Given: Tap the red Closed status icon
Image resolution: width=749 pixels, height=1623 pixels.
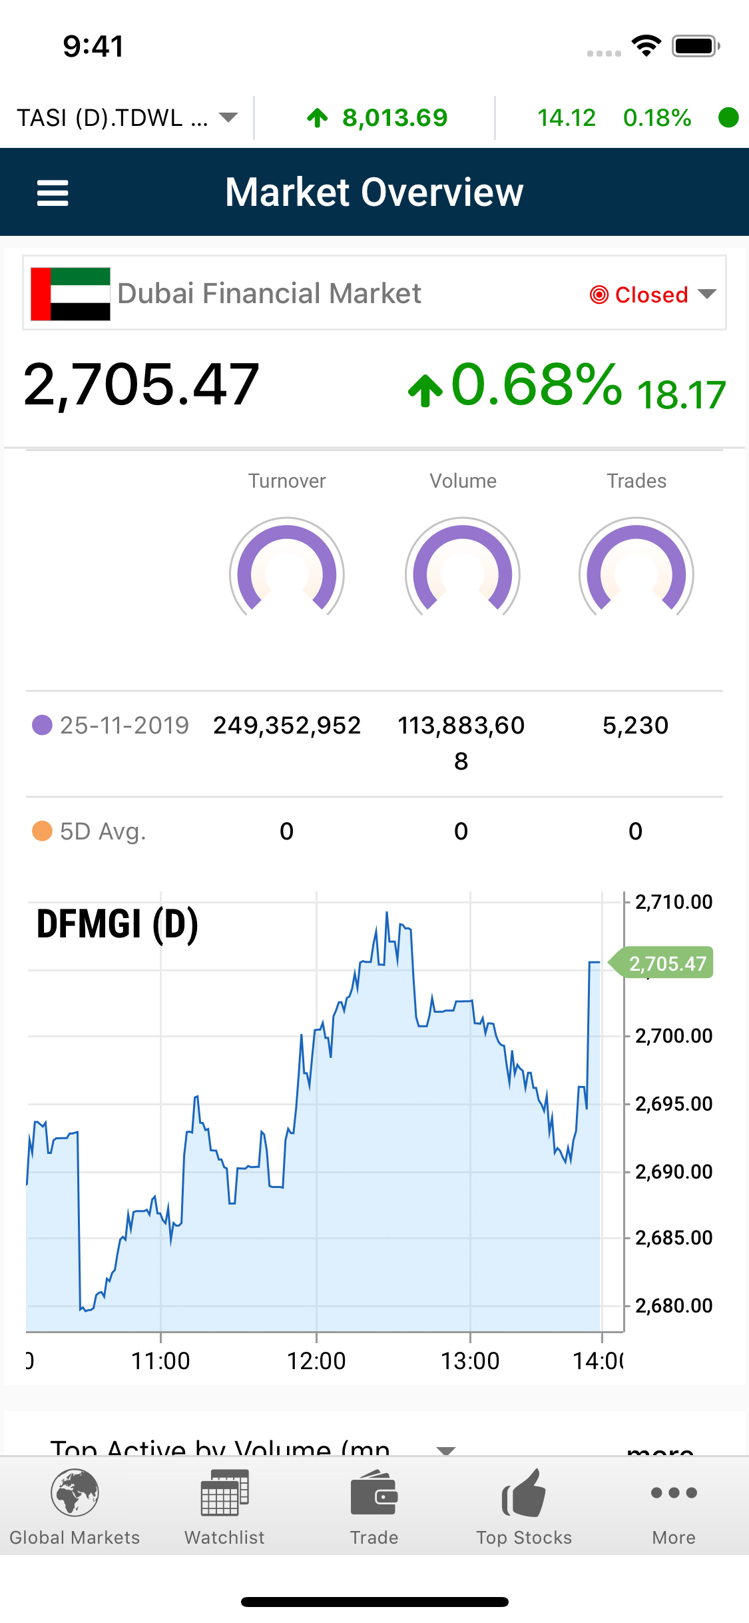Looking at the screenshot, I should [x=599, y=294].
